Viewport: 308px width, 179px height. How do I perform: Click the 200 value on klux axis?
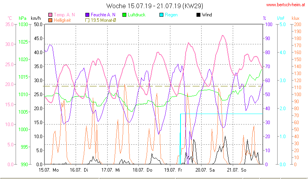297,24
